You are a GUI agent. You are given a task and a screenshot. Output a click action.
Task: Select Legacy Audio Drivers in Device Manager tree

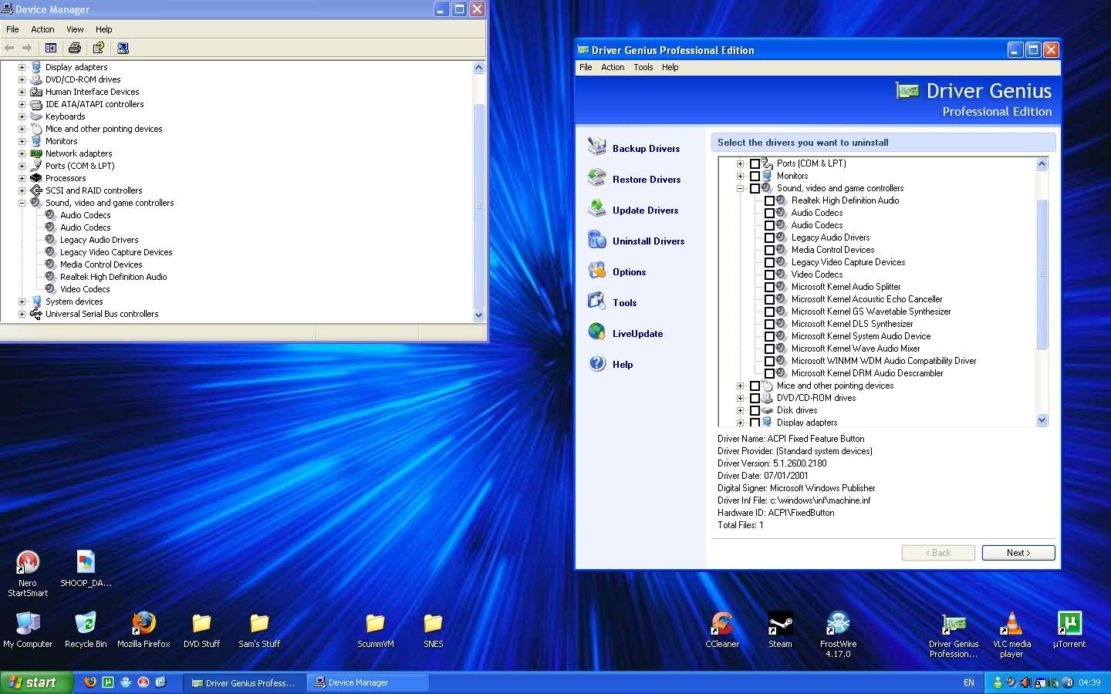pyautogui.click(x=100, y=240)
